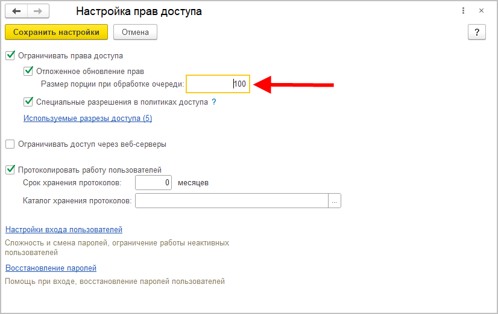Screen dimensions: 498x314
Task: Toggle 'Отложенное обновление прав' checkbox
Action: pyautogui.click(x=28, y=71)
